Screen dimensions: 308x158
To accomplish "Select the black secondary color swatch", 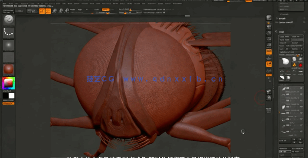I will (x=5, y=96).
